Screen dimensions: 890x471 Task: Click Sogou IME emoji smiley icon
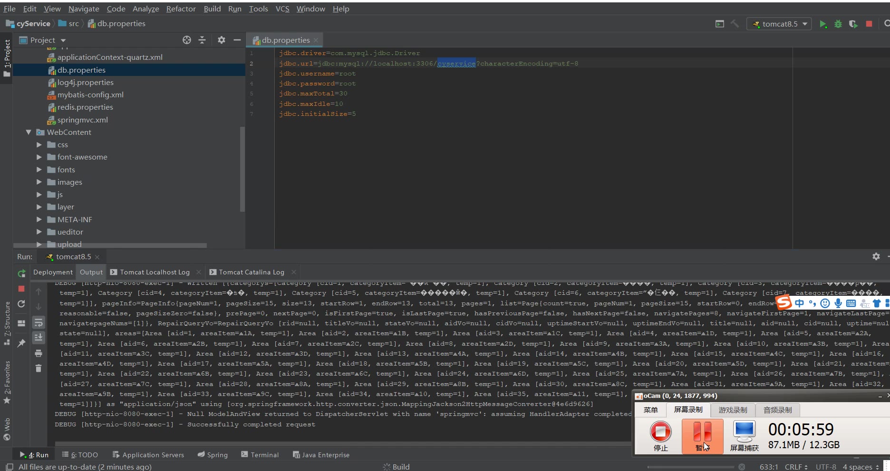[x=825, y=303]
